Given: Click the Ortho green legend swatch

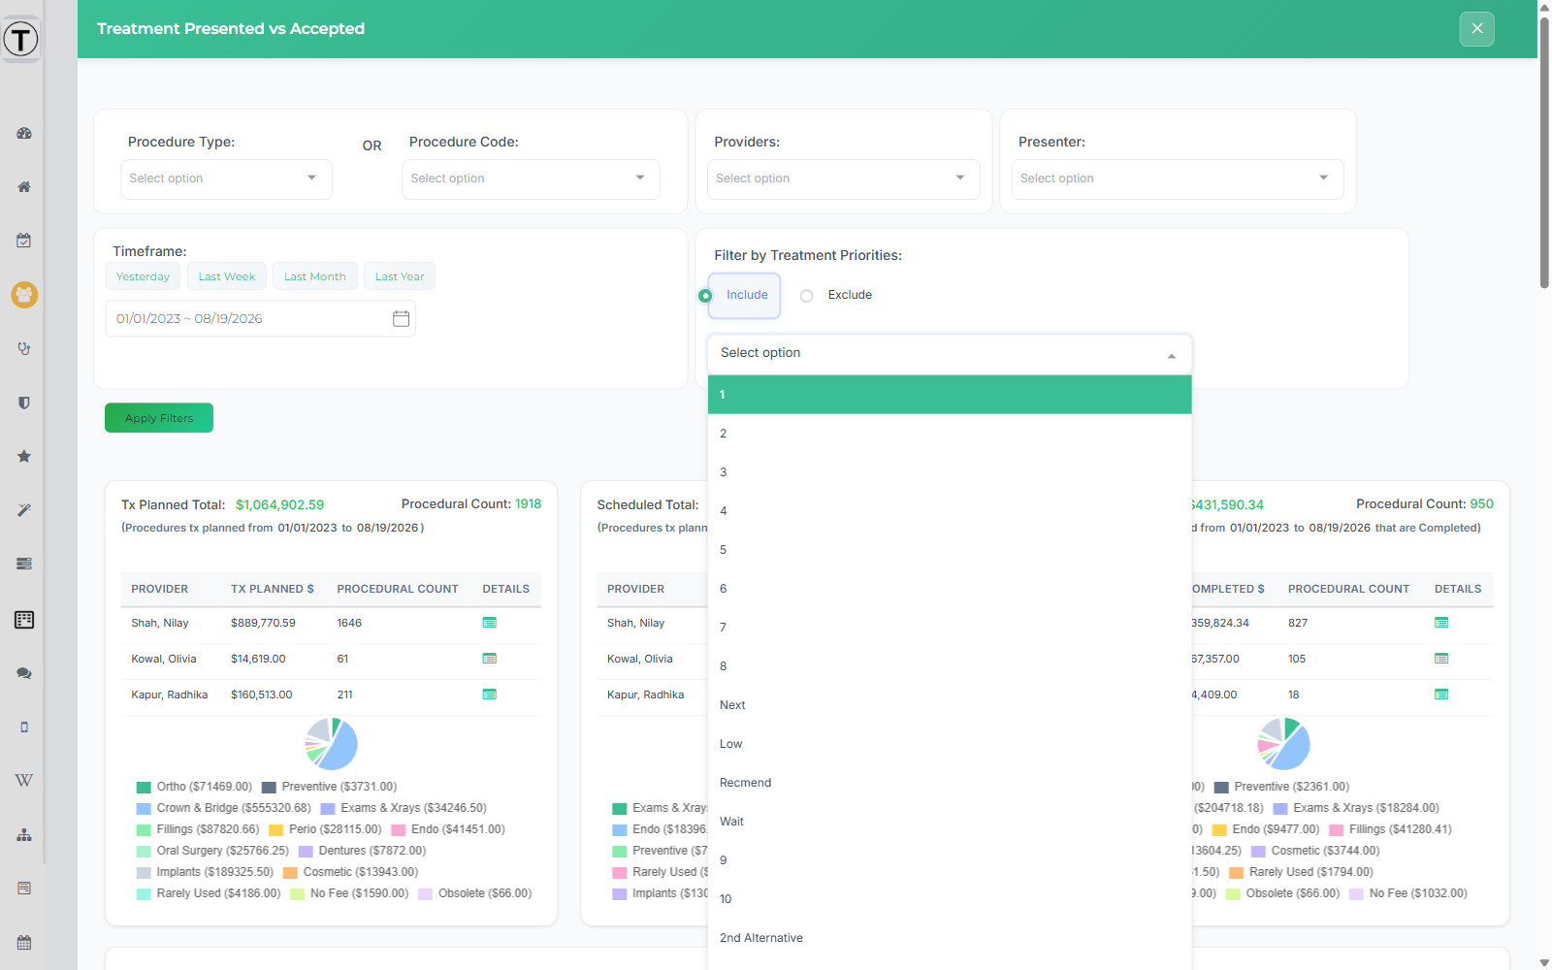Looking at the screenshot, I should pyautogui.click(x=144, y=788).
